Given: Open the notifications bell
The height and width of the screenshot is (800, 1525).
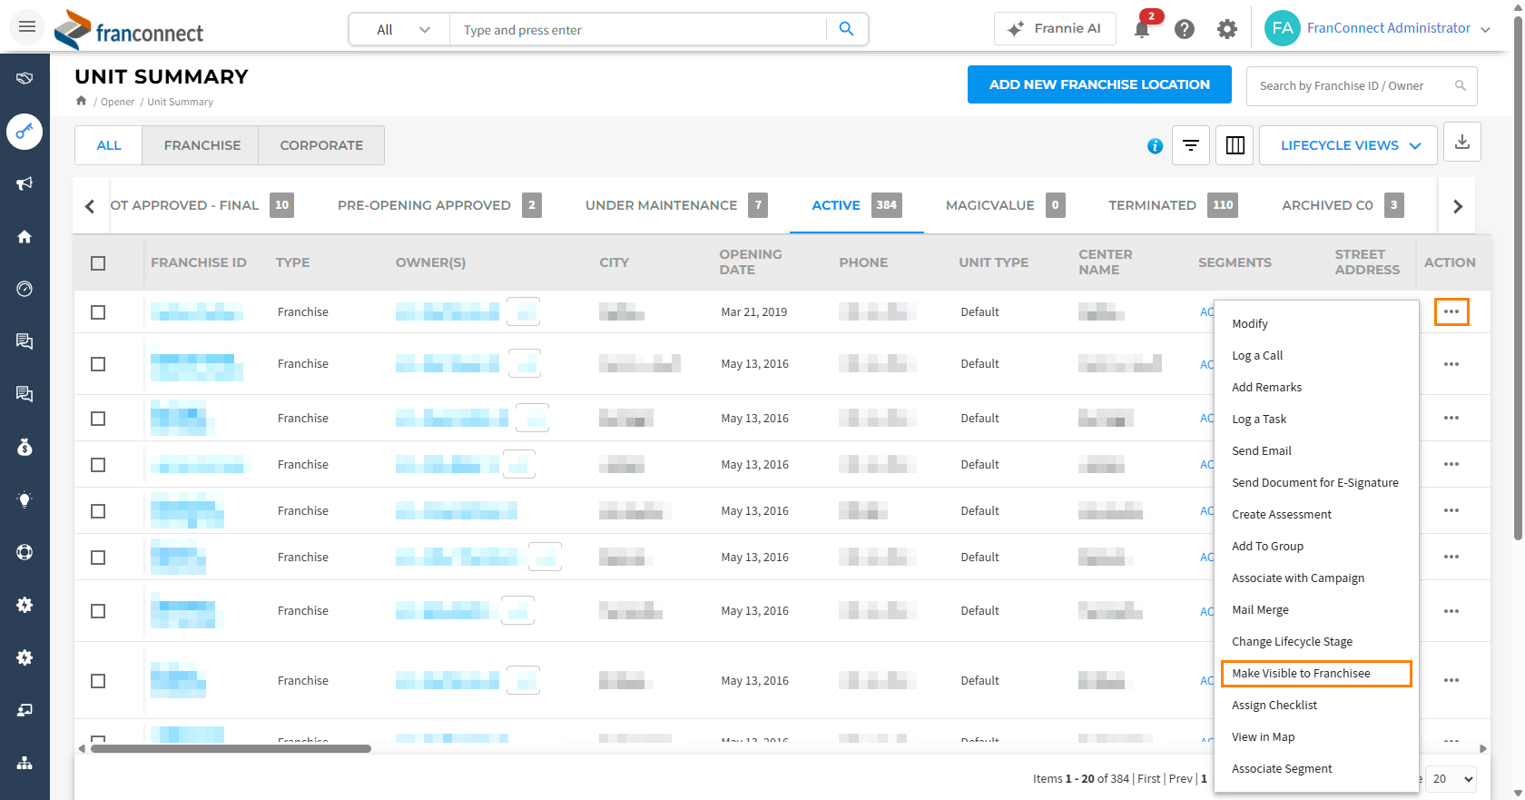Looking at the screenshot, I should point(1142,29).
